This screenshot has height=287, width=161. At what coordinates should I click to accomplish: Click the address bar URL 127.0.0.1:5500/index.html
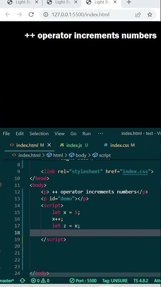click(x=80, y=14)
